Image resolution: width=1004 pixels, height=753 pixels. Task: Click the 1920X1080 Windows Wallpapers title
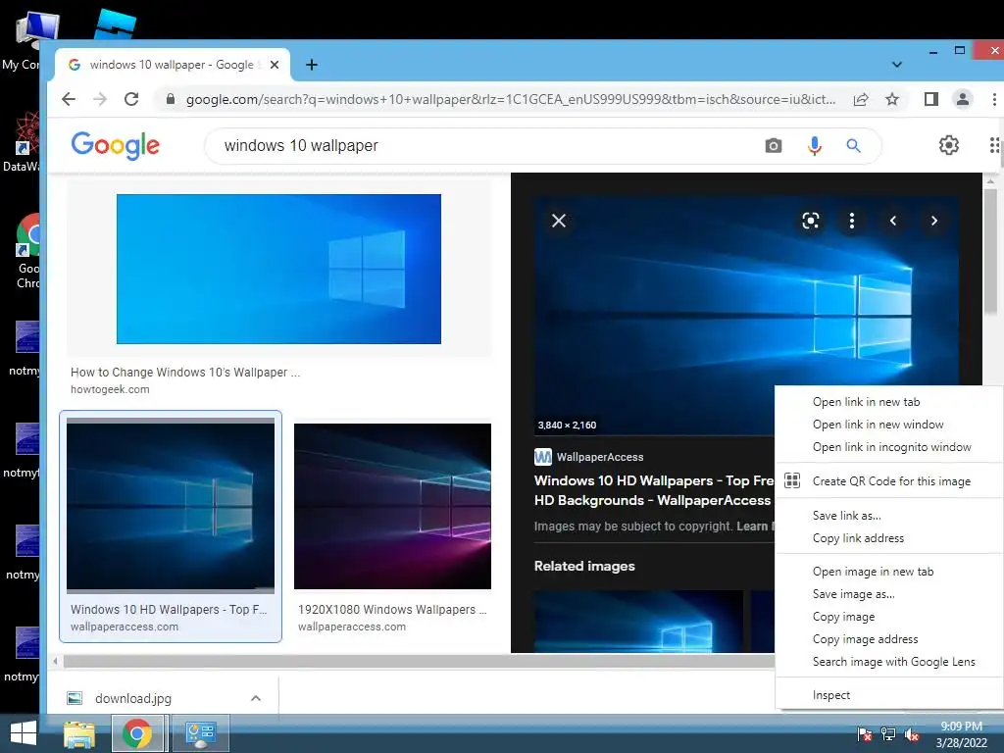click(x=392, y=610)
